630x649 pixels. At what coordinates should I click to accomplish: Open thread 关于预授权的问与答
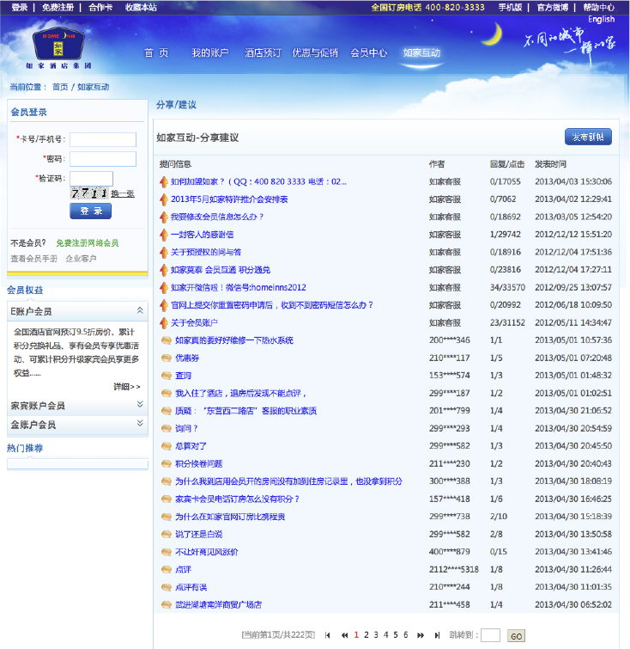206,252
